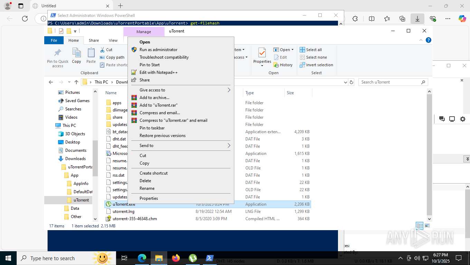Open the Windows Start menu
The image size is (470, 265).
click(x=8, y=258)
